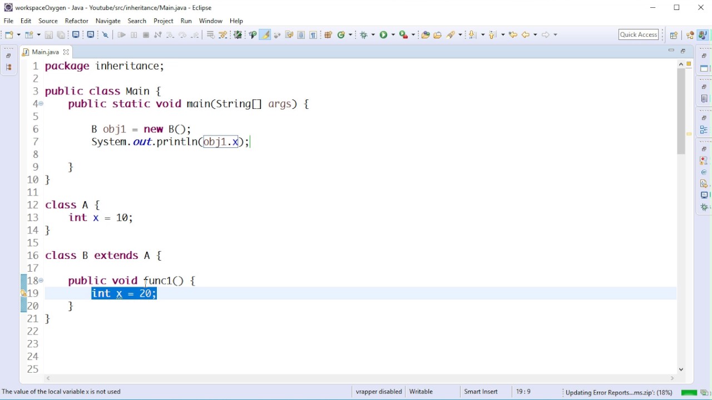Viewport: 712px width, 400px height.
Task: Open dropdown next to New icon
Action: 18,34
